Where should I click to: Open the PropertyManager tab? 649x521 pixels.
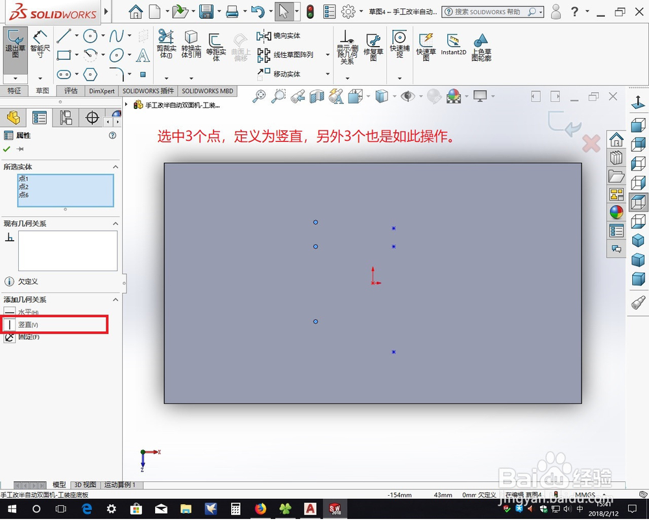[40, 118]
